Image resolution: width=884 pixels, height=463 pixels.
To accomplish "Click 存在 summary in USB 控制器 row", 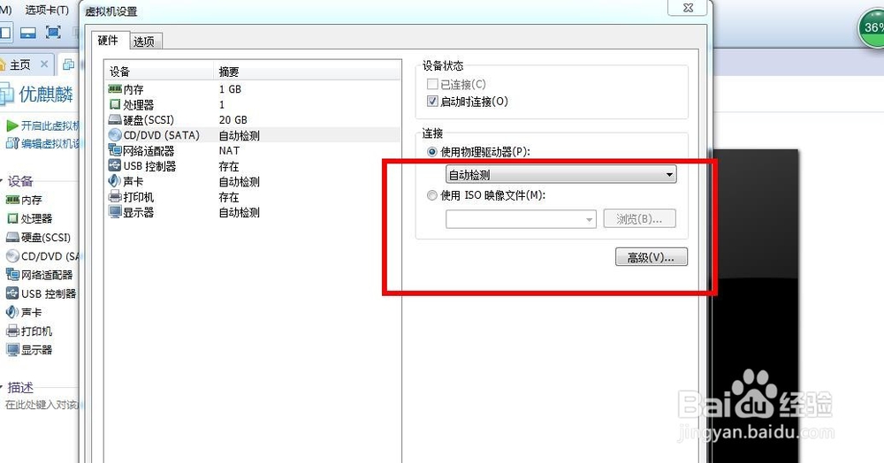I will click(229, 166).
